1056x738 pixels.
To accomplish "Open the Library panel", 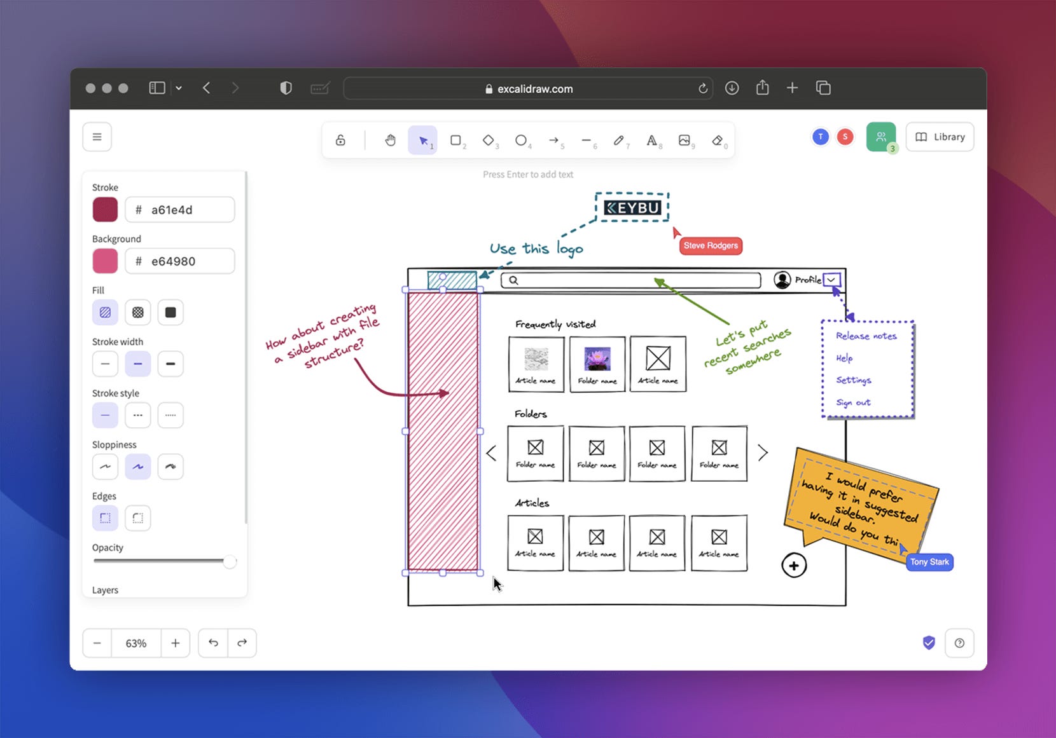I will (940, 137).
